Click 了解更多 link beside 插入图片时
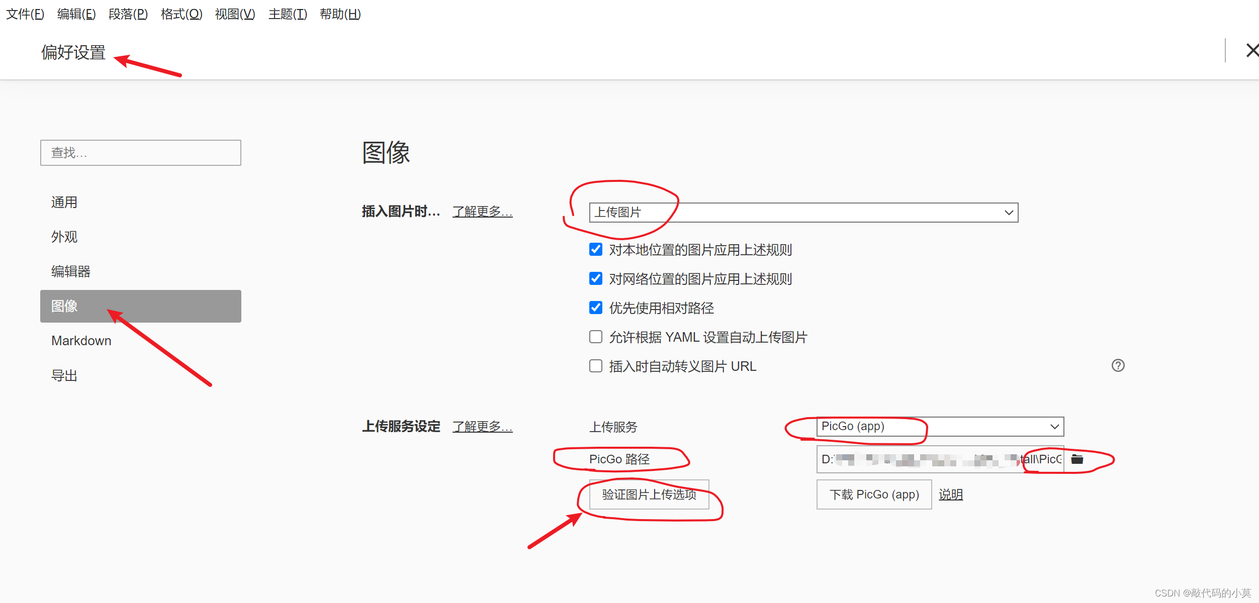The image size is (1259, 603). click(x=482, y=212)
